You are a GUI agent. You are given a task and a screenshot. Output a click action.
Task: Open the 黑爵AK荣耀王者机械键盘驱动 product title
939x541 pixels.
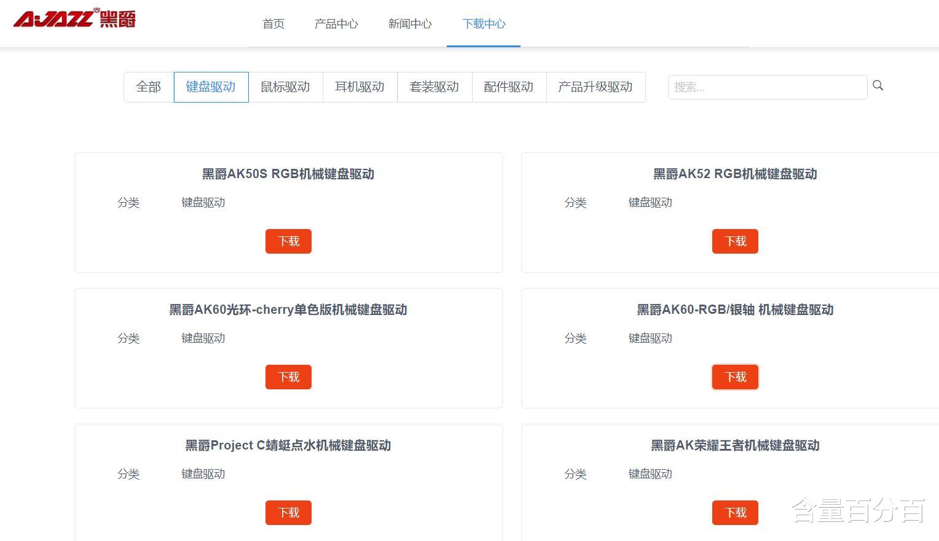click(x=735, y=445)
